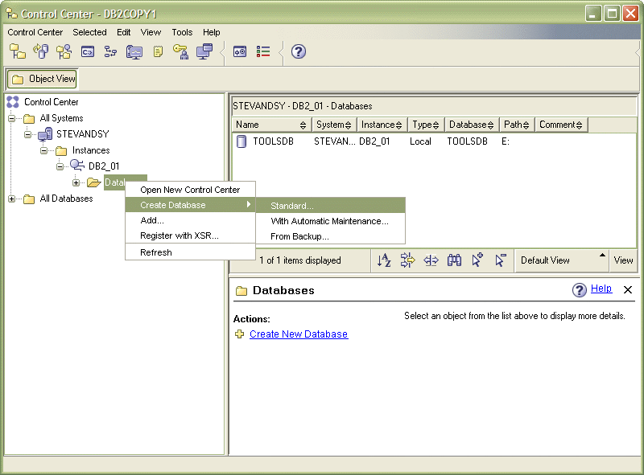Click the Comment column header

[561, 125]
